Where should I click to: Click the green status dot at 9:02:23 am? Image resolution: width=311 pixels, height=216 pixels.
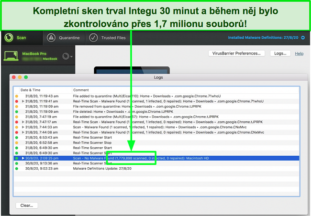pyautogui.click(x=17, y=169)
